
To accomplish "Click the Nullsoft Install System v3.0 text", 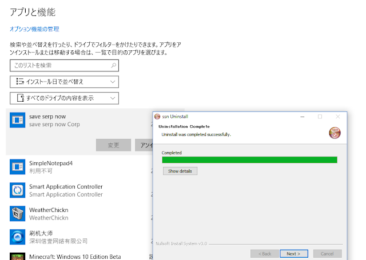I will pos(181,243).
